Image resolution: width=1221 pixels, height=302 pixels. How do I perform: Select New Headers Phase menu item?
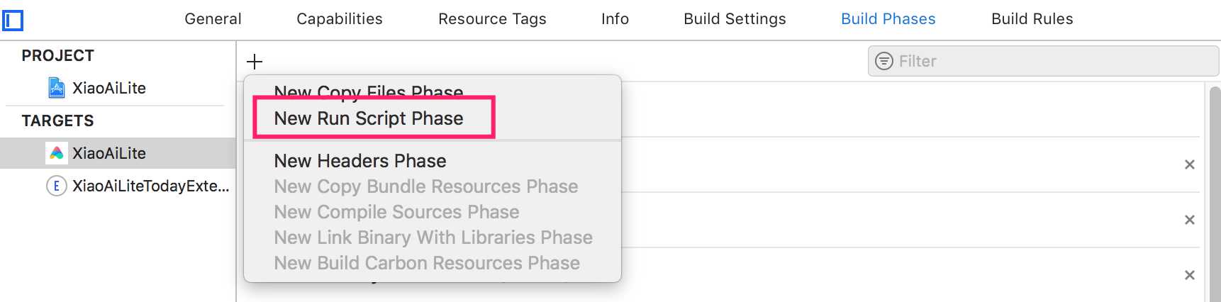360,161
